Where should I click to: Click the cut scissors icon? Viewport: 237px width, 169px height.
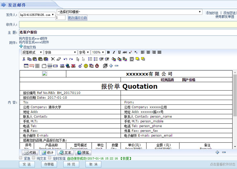pos(24,59)
